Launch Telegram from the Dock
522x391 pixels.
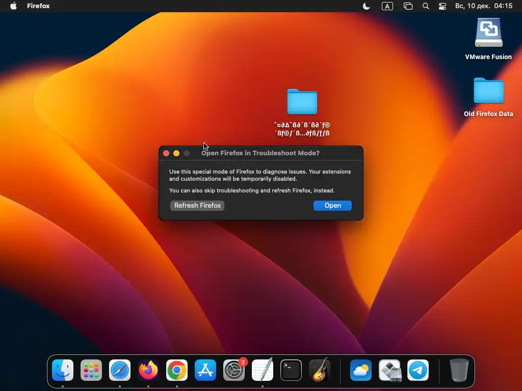click(x=418, y=370)
